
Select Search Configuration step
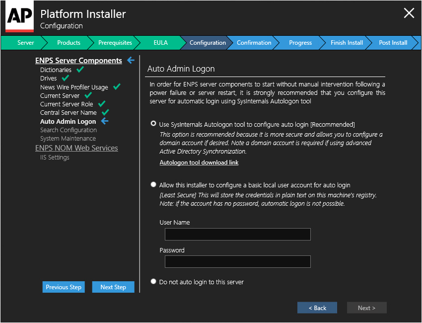click(x=69, y=130)
